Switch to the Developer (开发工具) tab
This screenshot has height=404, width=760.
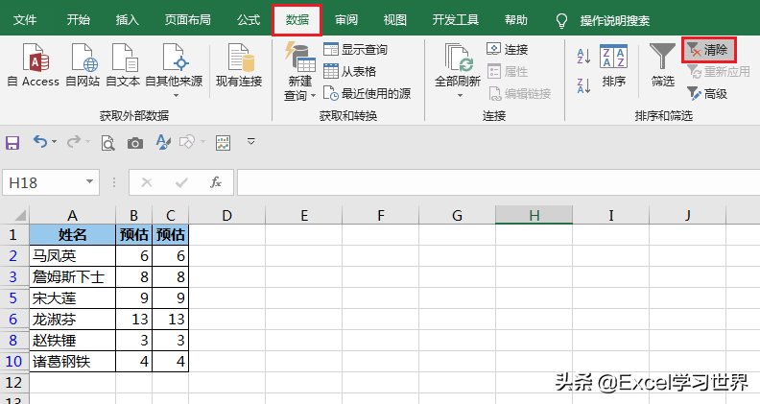point(456,20)
